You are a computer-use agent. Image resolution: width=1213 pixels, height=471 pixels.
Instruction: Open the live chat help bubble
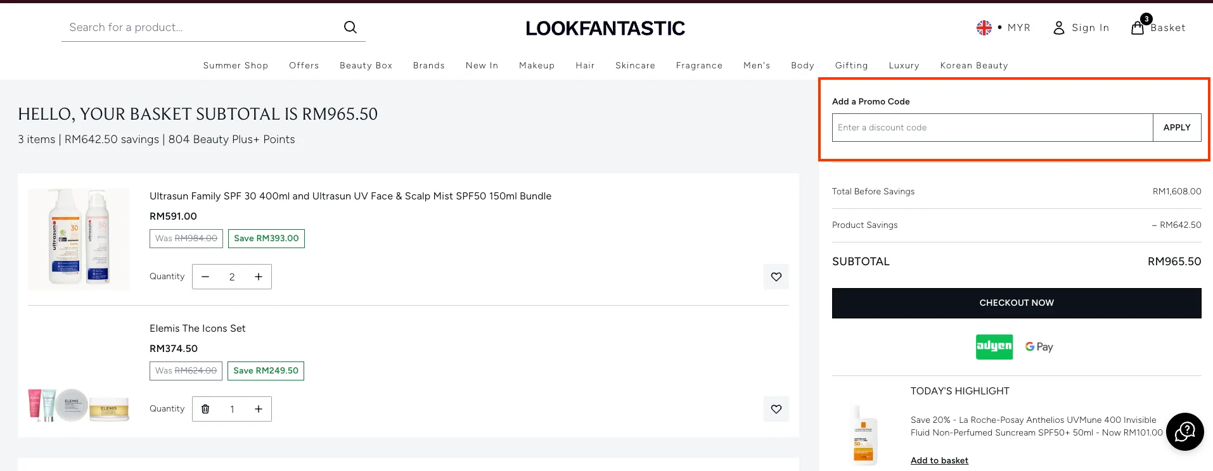[x=1184, y=432]
